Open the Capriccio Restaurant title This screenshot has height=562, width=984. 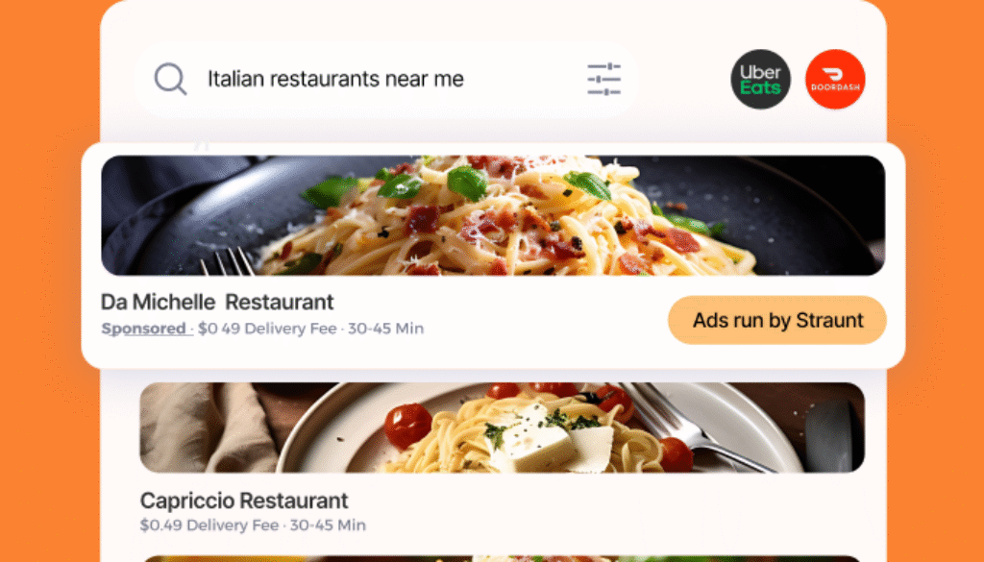tap(244, 501)
